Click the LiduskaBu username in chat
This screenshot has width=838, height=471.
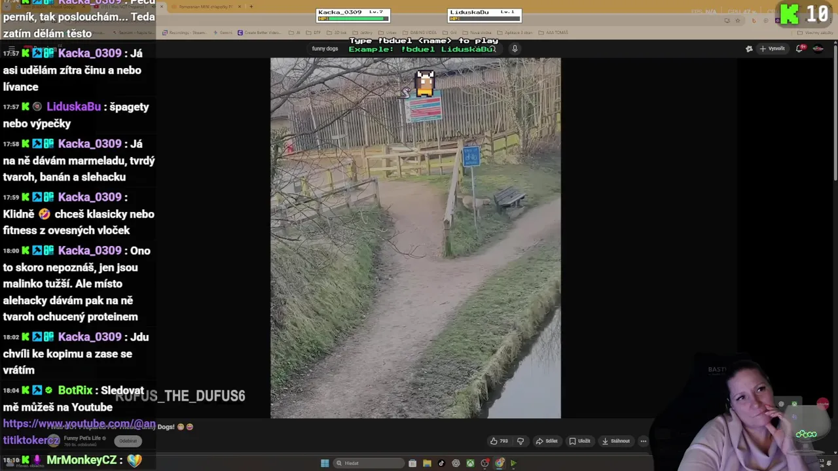[x=73, y=107]
